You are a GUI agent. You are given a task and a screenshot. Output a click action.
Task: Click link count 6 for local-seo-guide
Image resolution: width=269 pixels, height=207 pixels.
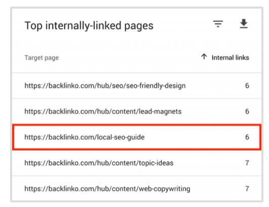tap(247, 137)
